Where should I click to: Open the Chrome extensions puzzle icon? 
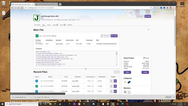pos(167,8)
